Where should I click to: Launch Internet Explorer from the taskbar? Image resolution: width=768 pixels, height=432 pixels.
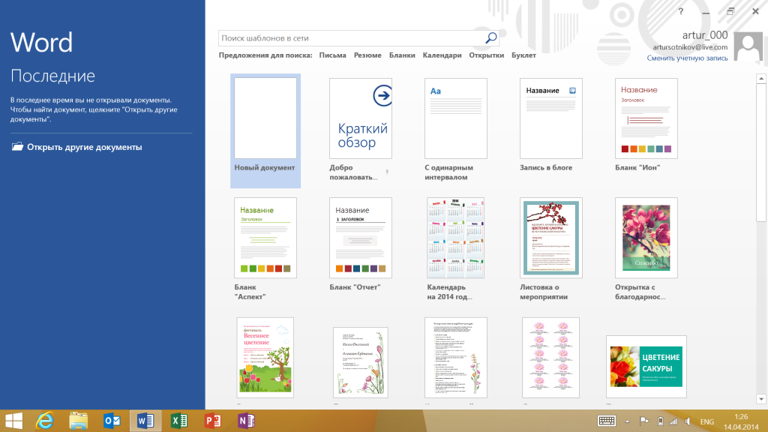(46, 421)
